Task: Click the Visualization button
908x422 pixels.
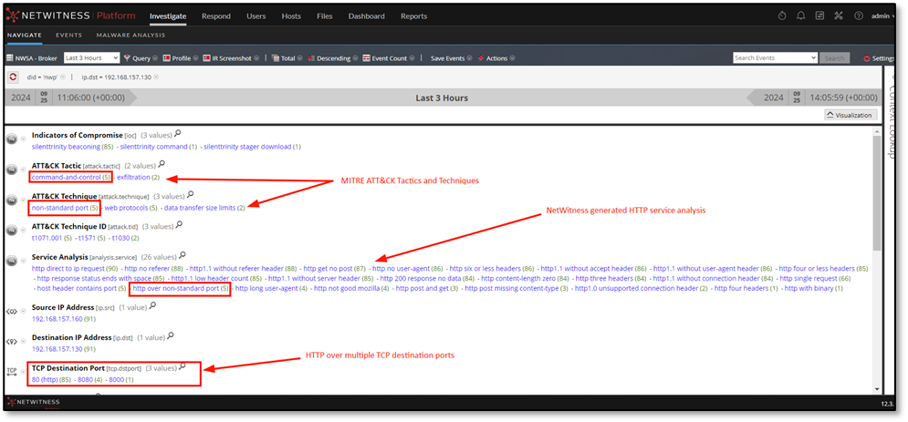Action: point(850,115)
